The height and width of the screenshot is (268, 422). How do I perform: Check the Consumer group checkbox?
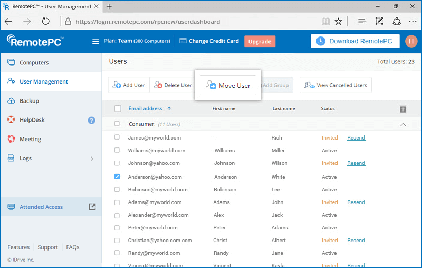point(117,124)
